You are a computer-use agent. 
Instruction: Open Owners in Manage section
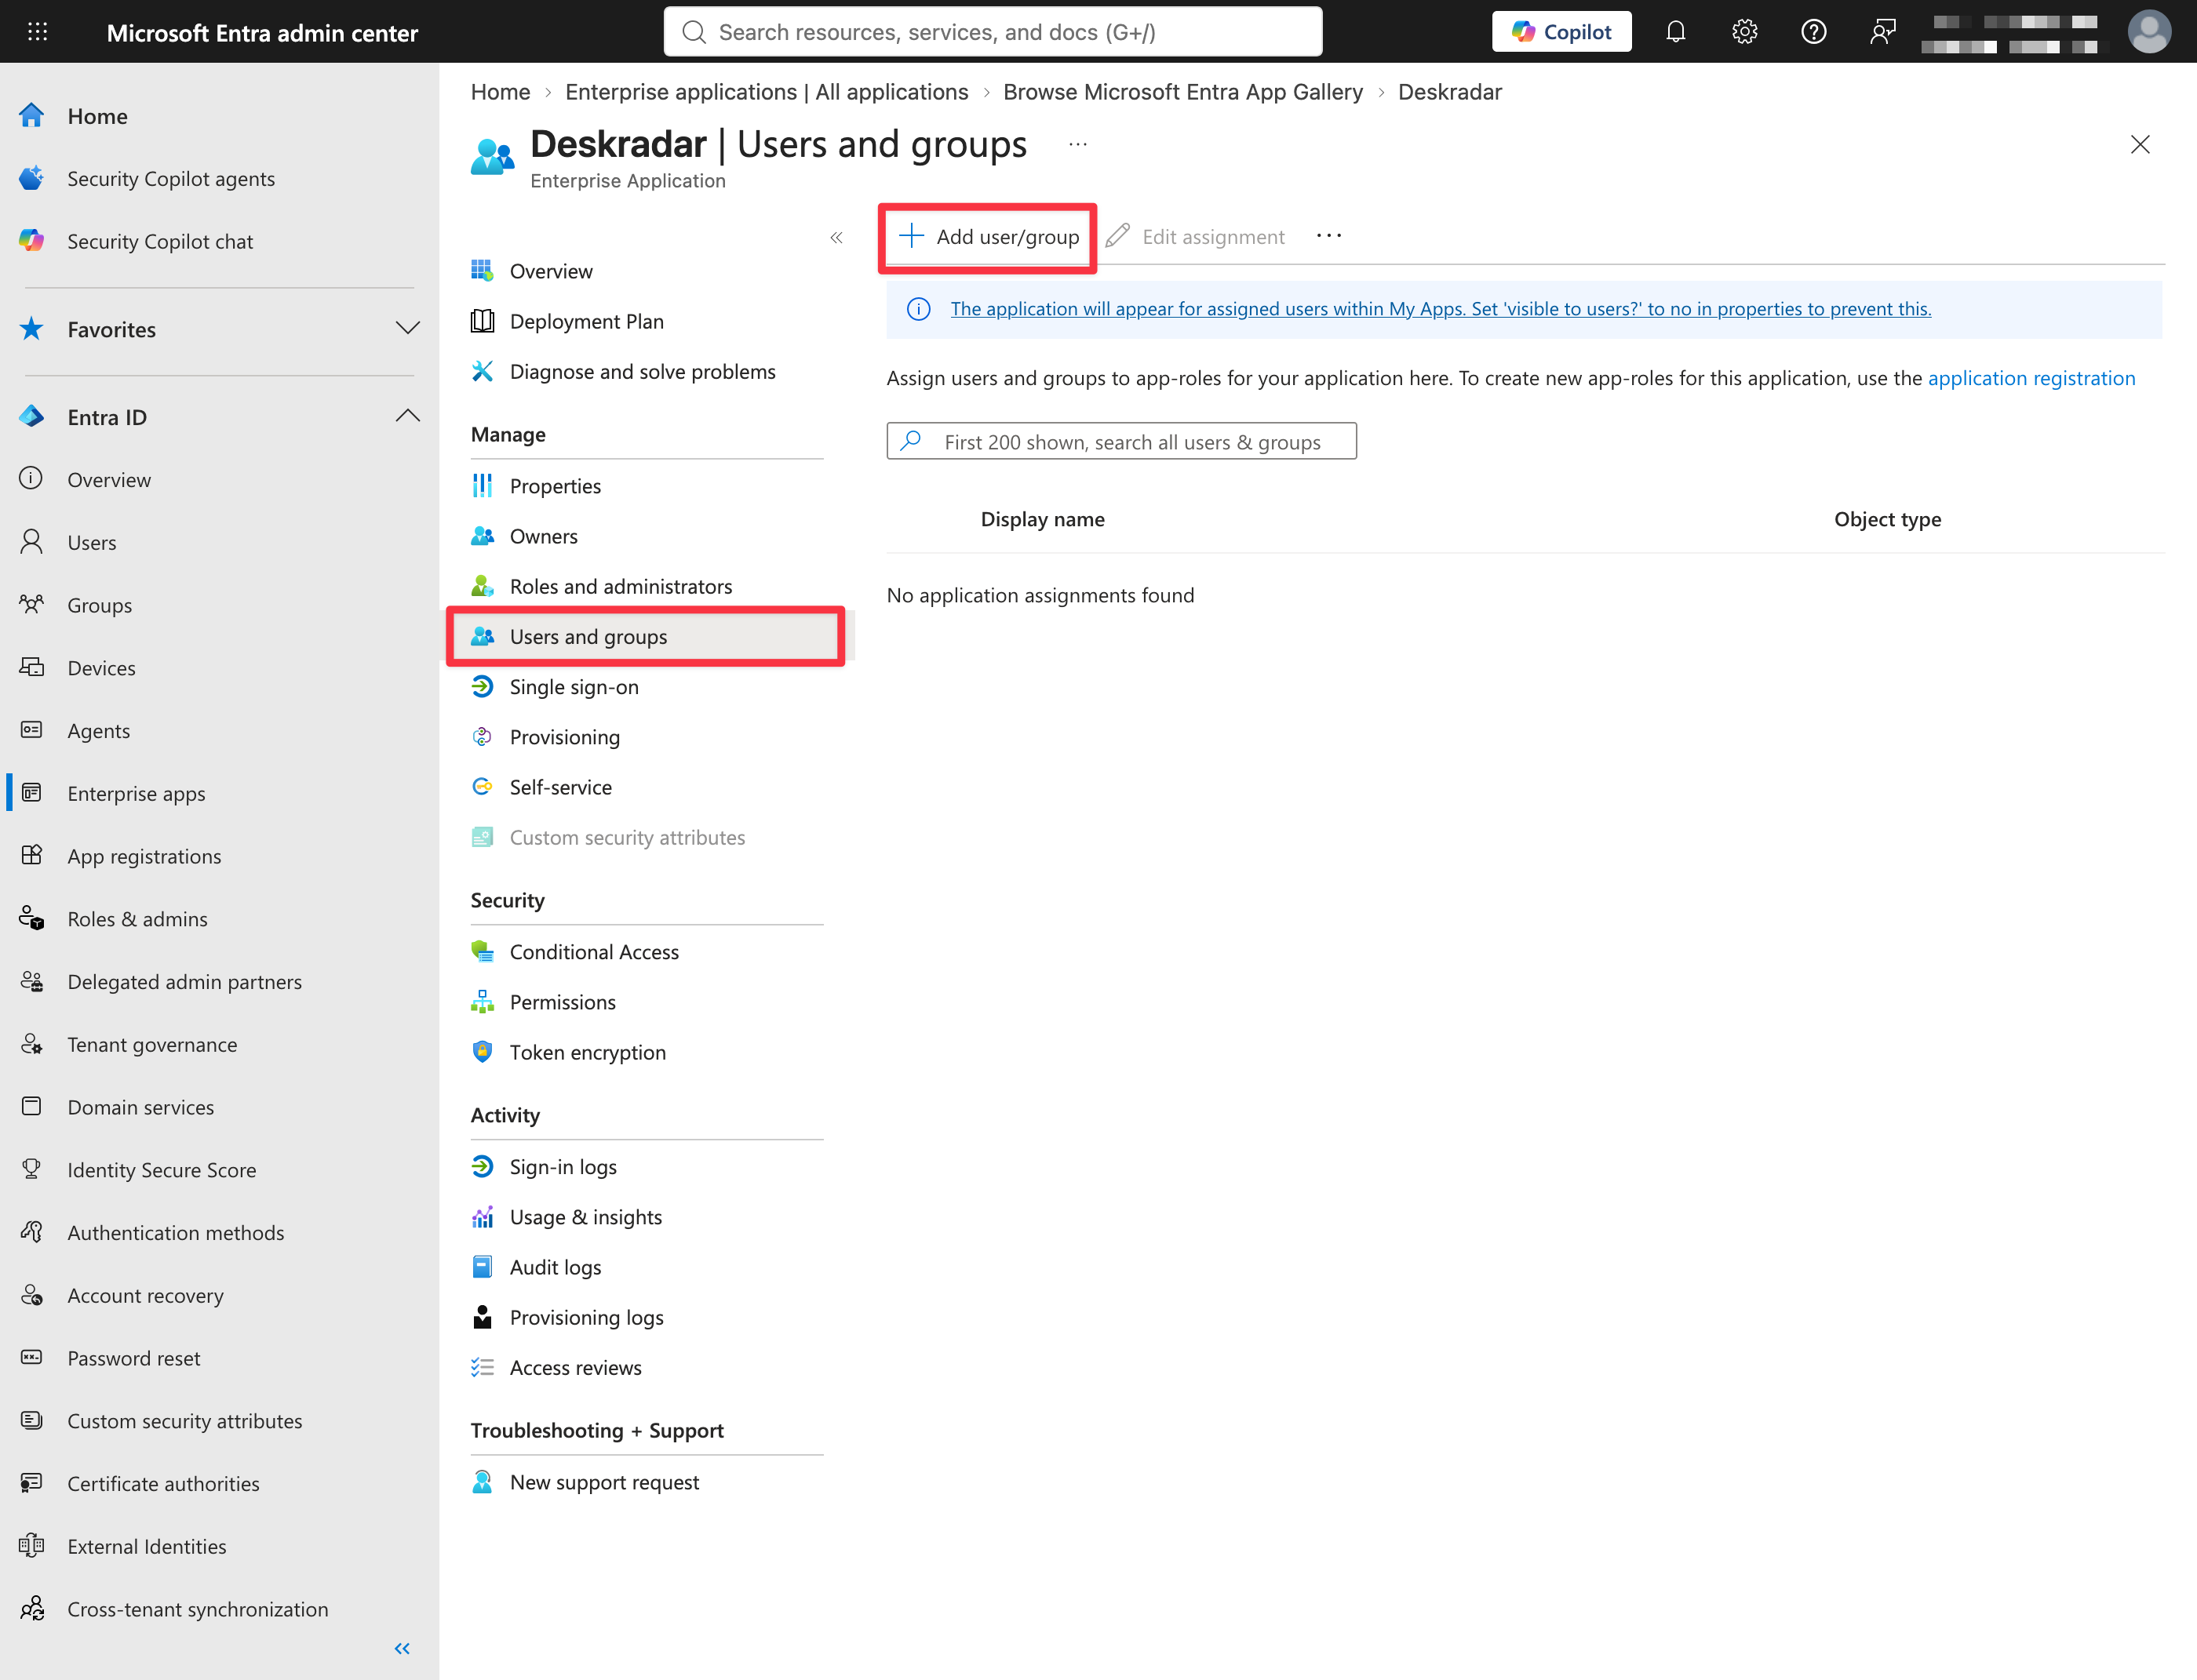(543, 536)
